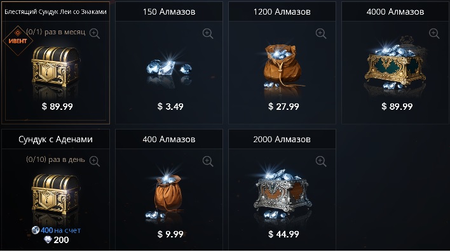Buy 150 Алмазов for $ 3.49
The height and width of the screenshot is (252, 450).
click(170, 107)
